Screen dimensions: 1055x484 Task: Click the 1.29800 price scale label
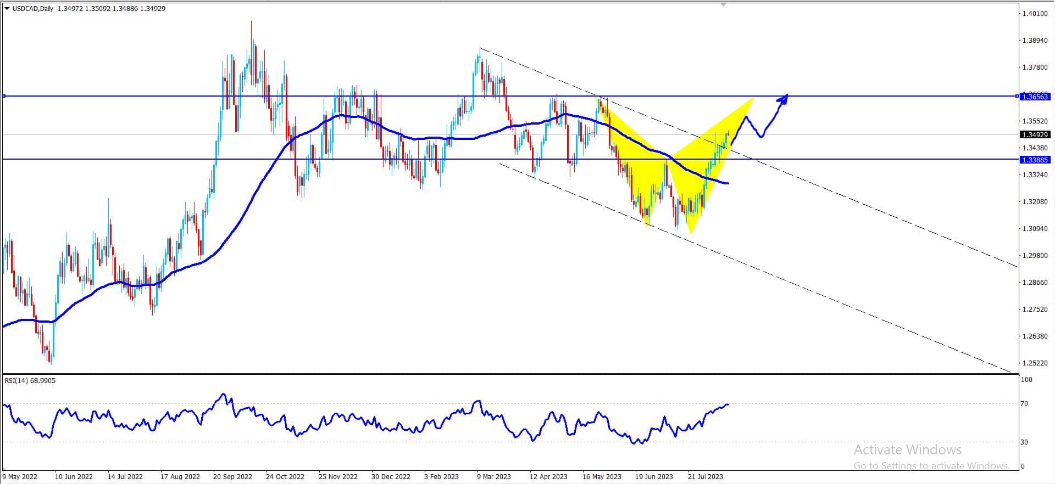pyautogui.click(x=1035, y=256)
